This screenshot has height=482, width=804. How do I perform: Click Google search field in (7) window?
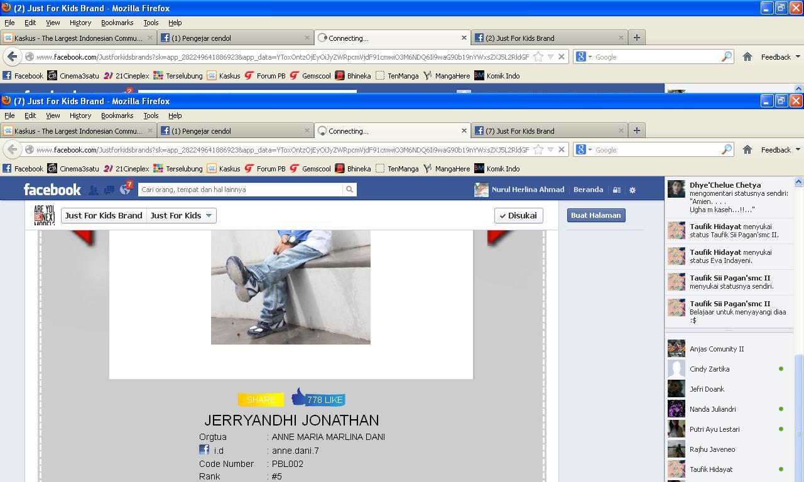coord(656,149)
